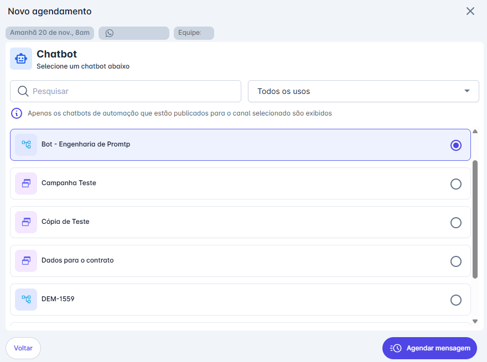
Task: Select the Dados para o contrato radio button
Action: coord(456,261)
